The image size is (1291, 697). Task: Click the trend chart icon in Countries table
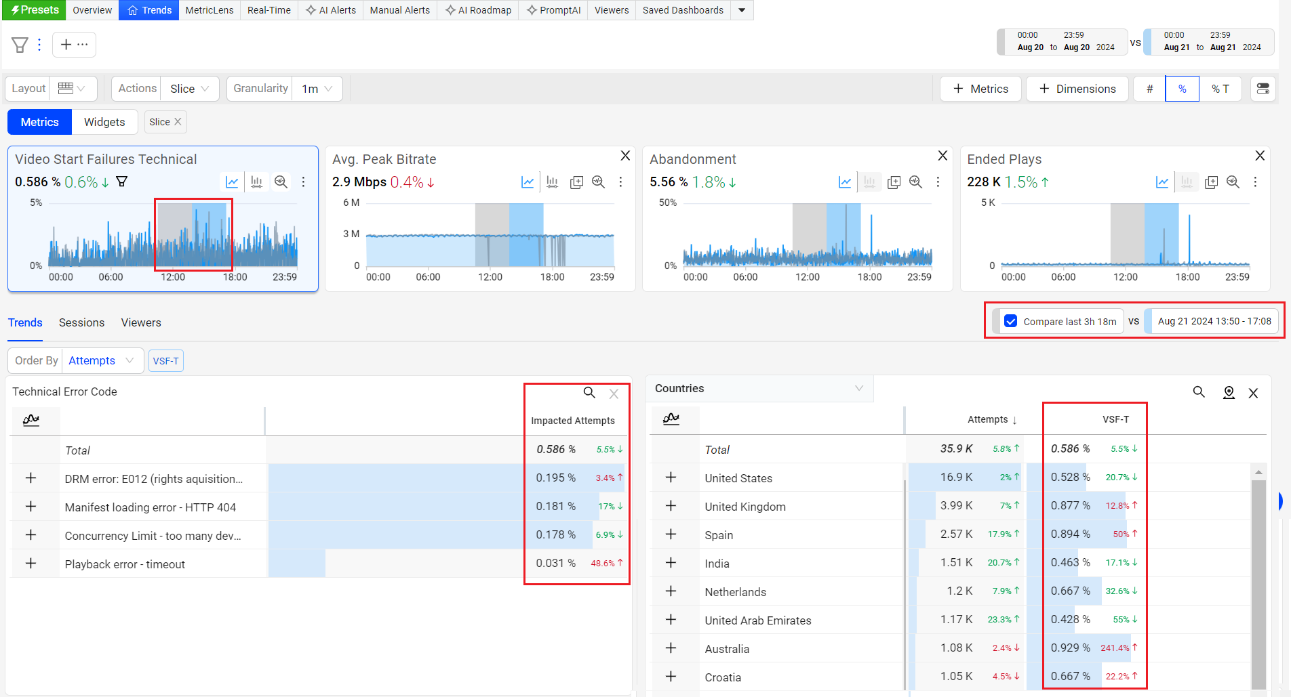click(671, 419)
